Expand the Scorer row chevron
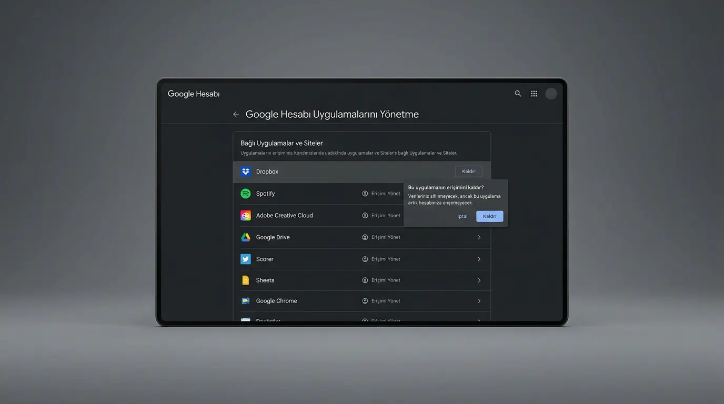 tap(479, 259)
